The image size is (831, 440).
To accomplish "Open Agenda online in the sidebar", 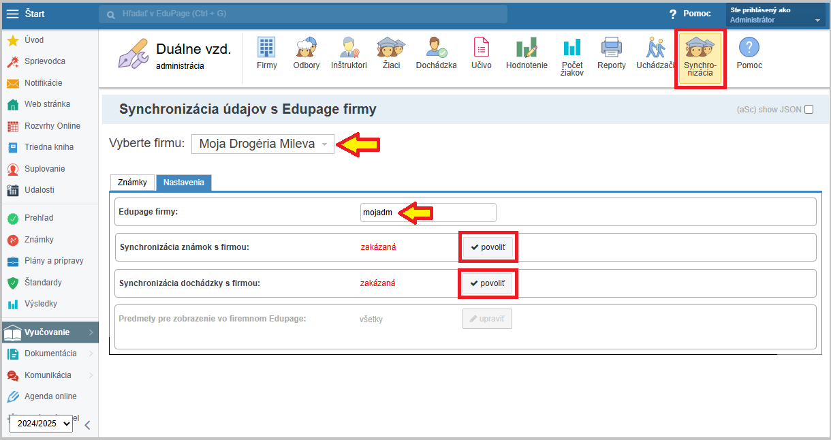I will coord(50,396).
